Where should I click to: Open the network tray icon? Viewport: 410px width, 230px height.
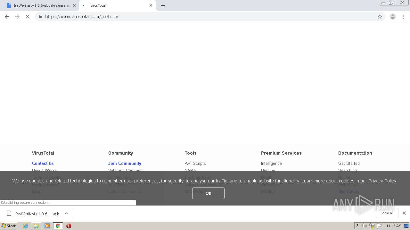pyautogui.click(x=372, y=226)
